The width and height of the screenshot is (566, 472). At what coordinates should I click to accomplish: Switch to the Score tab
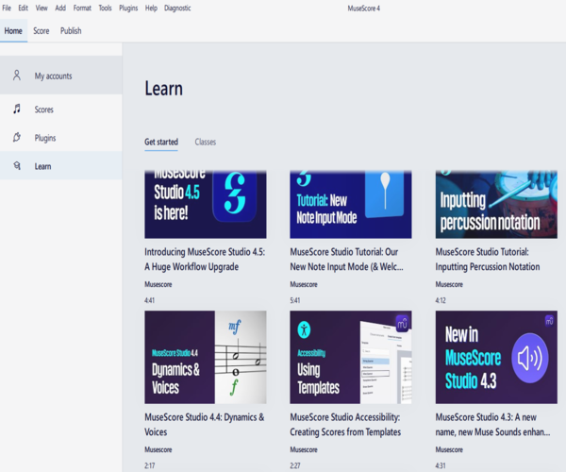point(42,30)
